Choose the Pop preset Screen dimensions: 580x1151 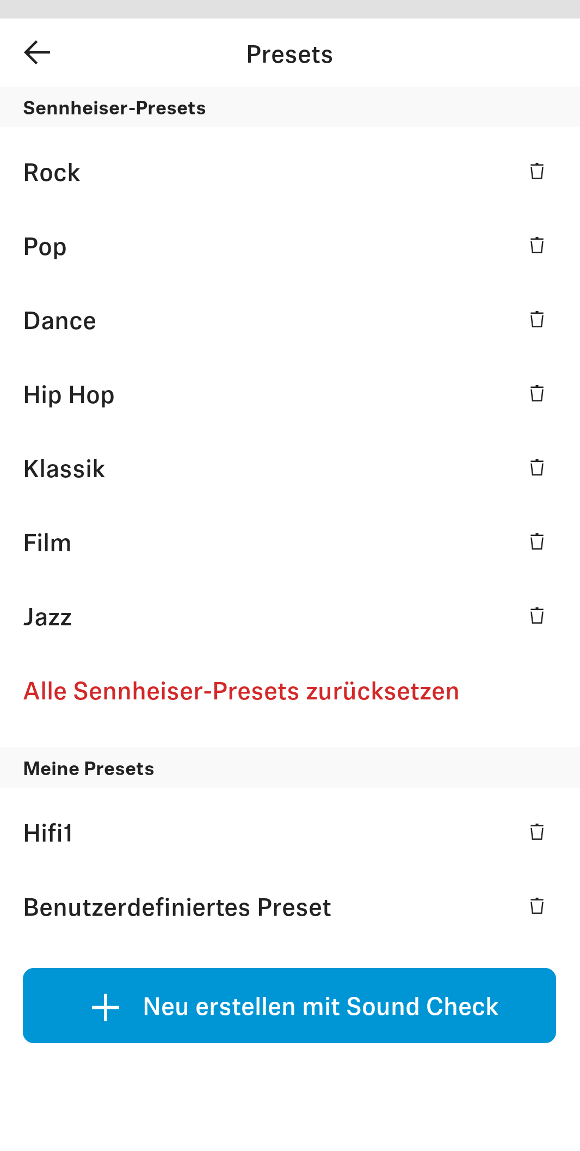click(x=45, y=247)
